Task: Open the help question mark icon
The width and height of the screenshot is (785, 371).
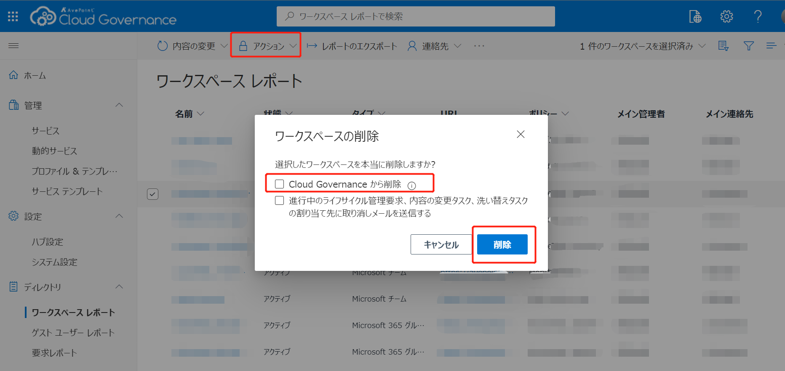Action: coord(758,16)
